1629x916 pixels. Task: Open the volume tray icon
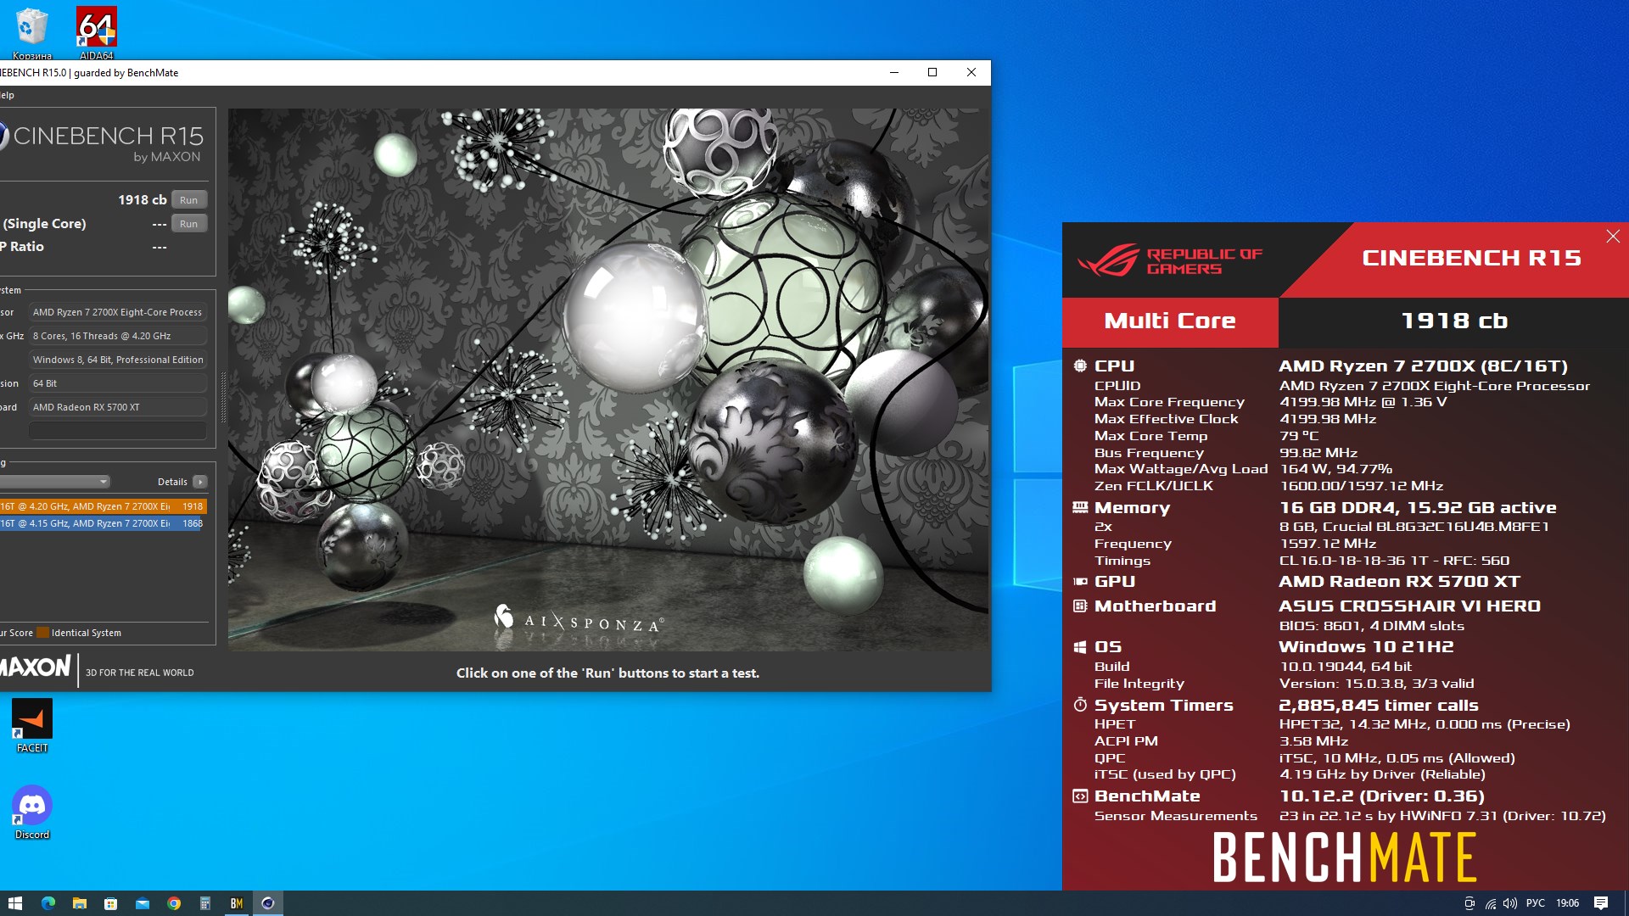tap(1510, 903)
